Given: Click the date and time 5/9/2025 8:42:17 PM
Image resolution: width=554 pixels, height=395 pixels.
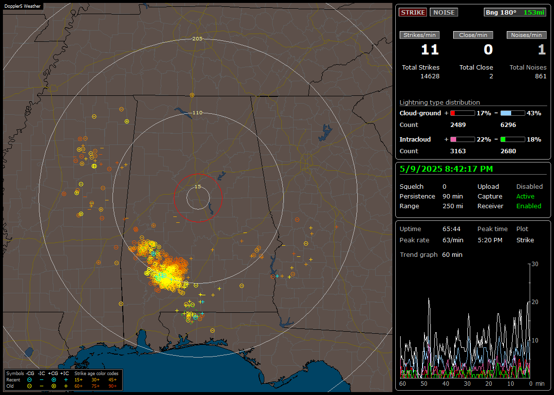Looking at the screenshot, I should coord(446,169).
